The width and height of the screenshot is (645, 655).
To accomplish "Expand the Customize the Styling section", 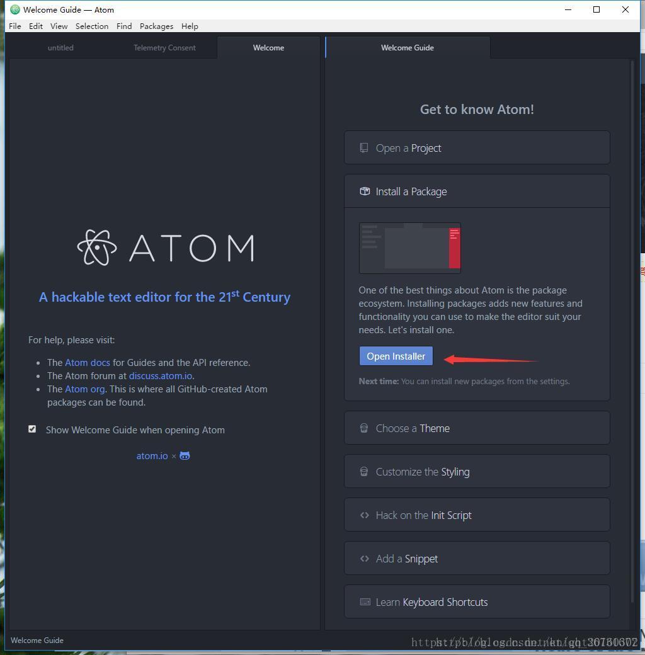I will tap(477, 472).
